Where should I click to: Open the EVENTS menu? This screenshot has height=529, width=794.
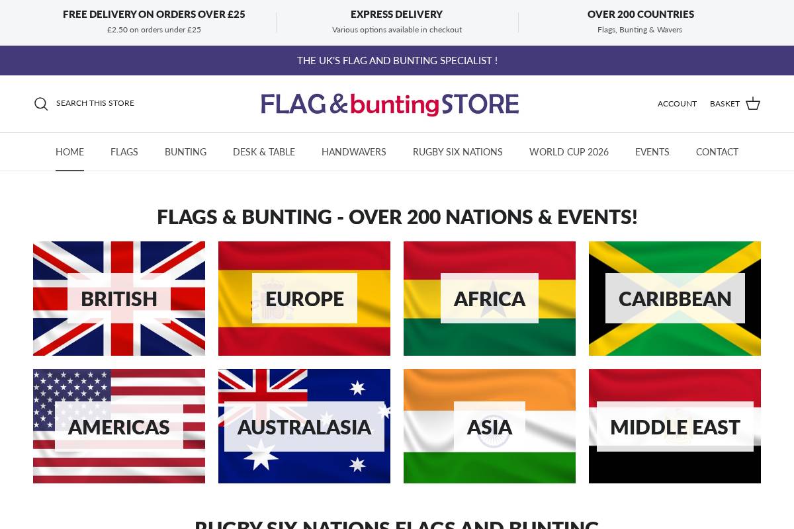coord(652,152)
